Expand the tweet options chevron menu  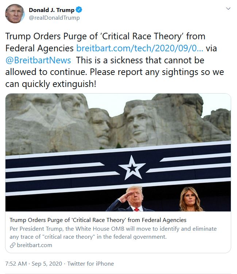click(228, 9)
